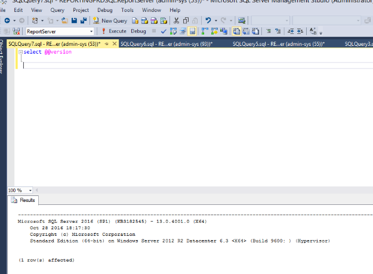Select the Results tab

(23, 200)
